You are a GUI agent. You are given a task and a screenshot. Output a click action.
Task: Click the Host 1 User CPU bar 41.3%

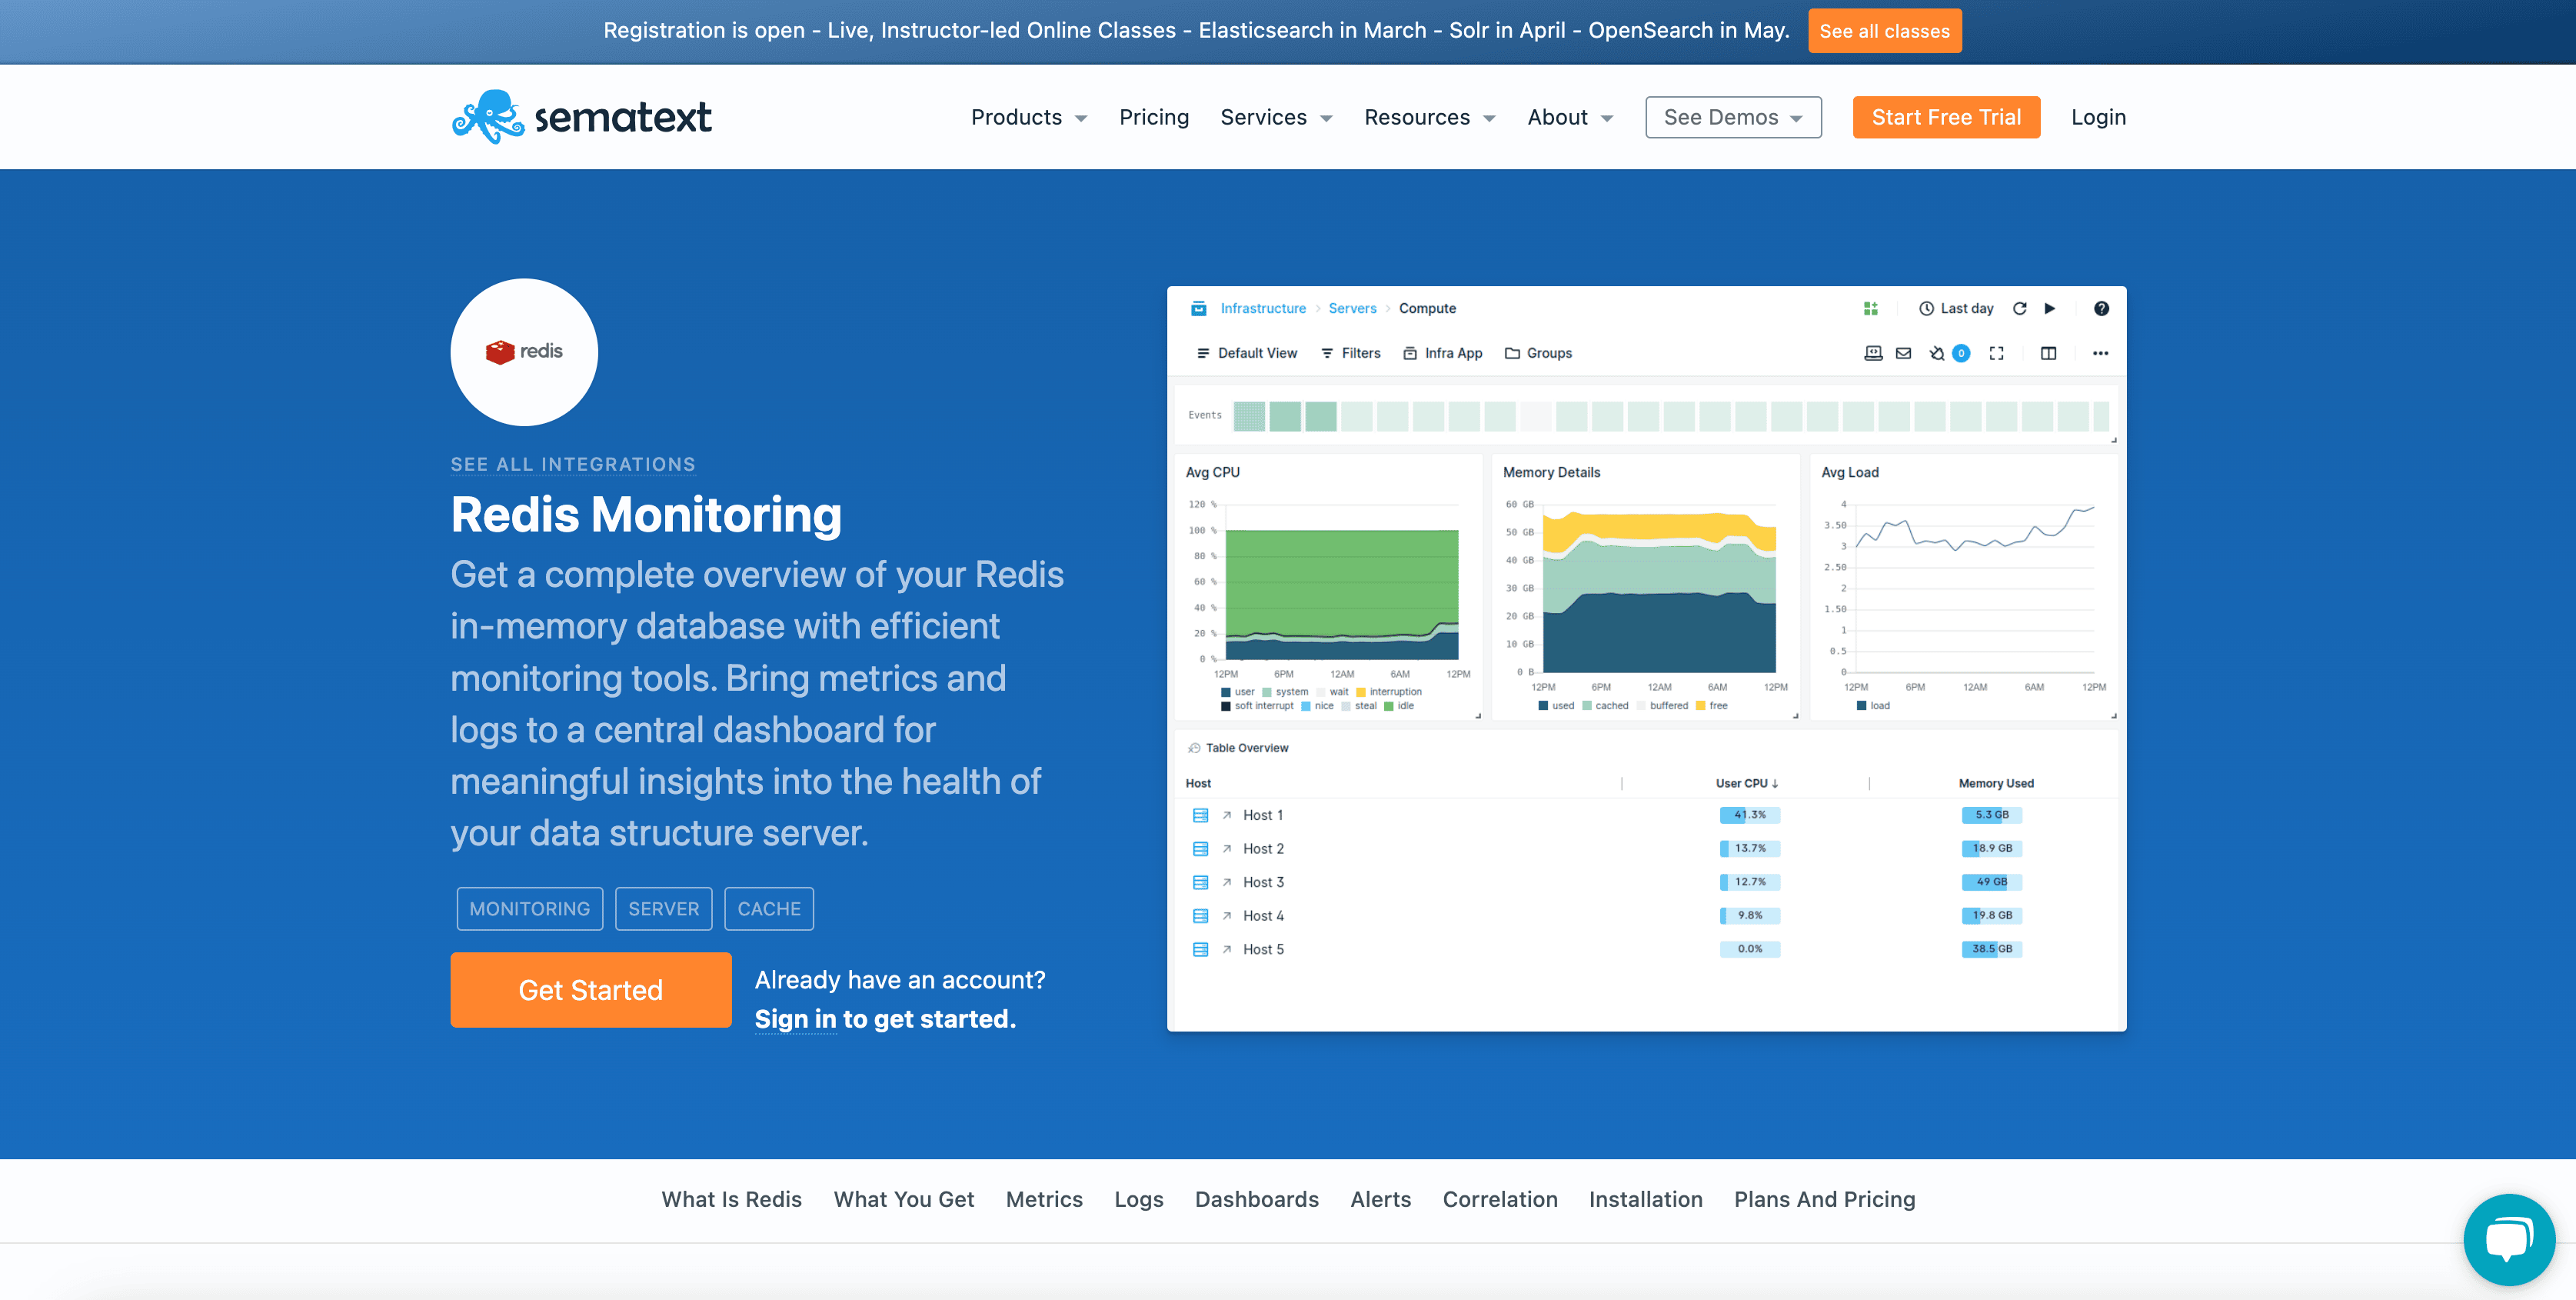coord(1749,815)
